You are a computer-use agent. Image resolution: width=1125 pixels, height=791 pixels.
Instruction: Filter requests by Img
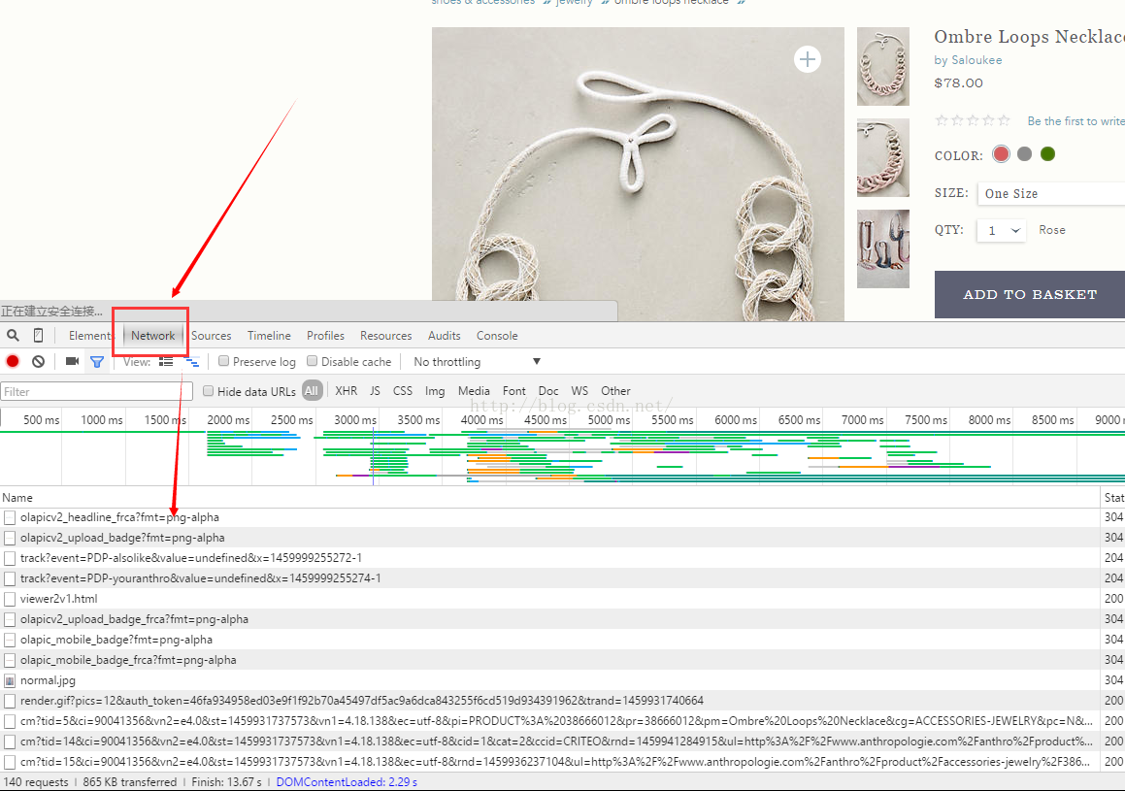435,391
